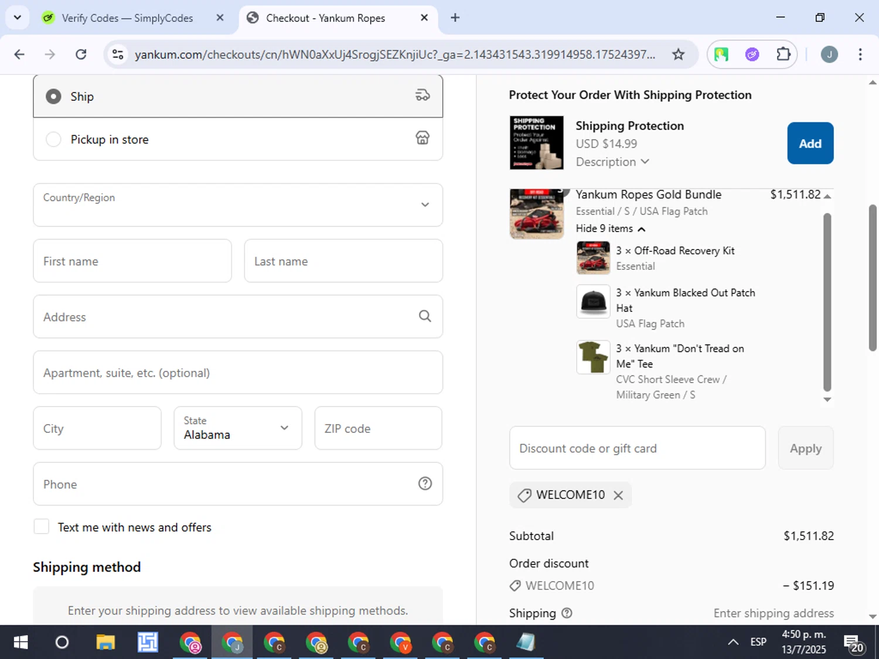Open Chrome three-dot menu
Viewport: 879px width, 659px height.
click(860, 54)
